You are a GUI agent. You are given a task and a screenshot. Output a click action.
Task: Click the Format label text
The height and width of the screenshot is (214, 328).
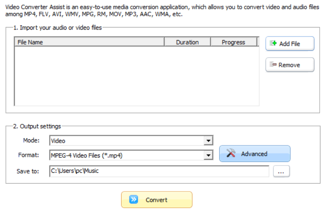pyautogui.click(x=28, y=155)
